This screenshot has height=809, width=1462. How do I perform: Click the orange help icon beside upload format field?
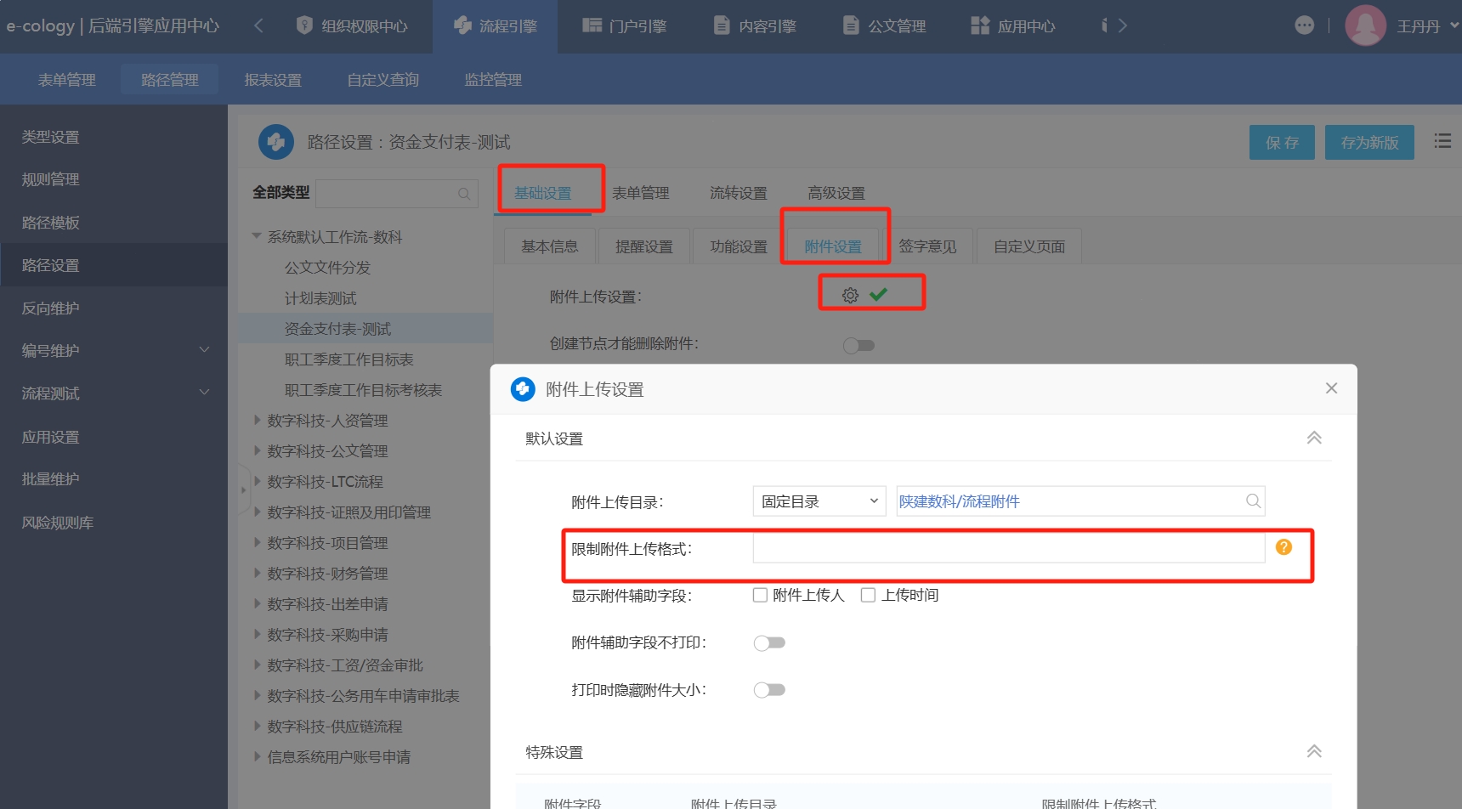[x=1283, y=547]
